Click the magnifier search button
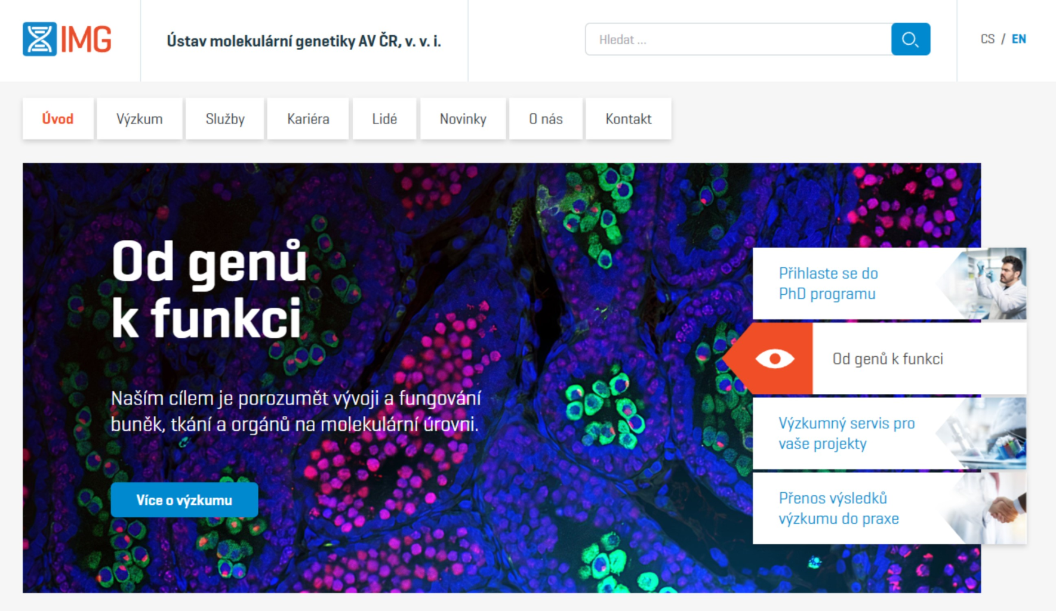 pyautogui.click(x=910, y=39)
